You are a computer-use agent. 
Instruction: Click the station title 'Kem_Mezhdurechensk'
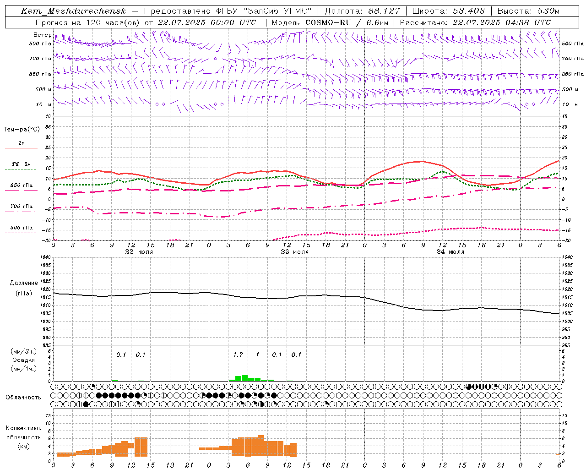coord(73,11)
